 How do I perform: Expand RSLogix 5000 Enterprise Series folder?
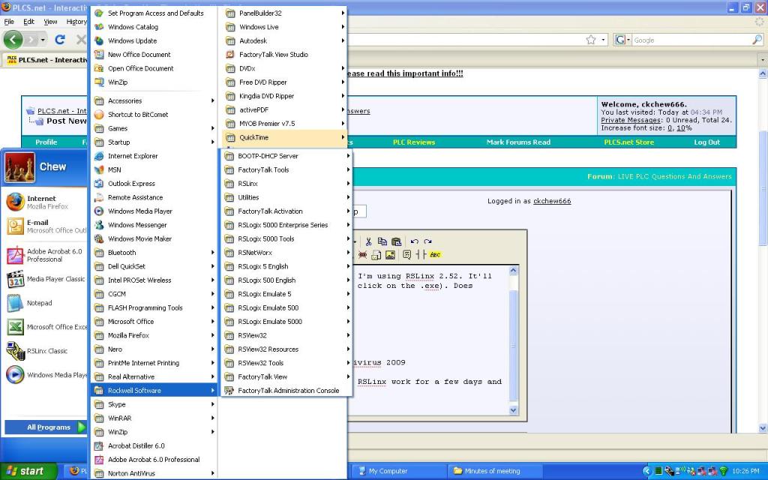286,225
